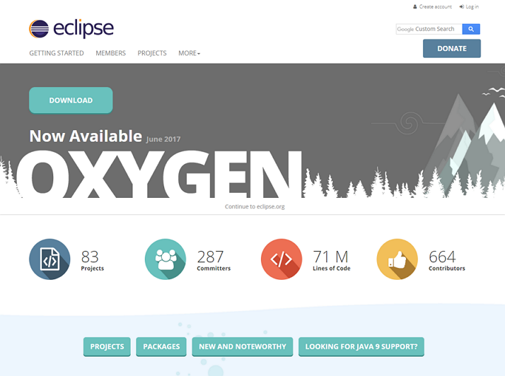Click the teal PROJECTS button below stats
505x376 pixels.
click(107, 347)
